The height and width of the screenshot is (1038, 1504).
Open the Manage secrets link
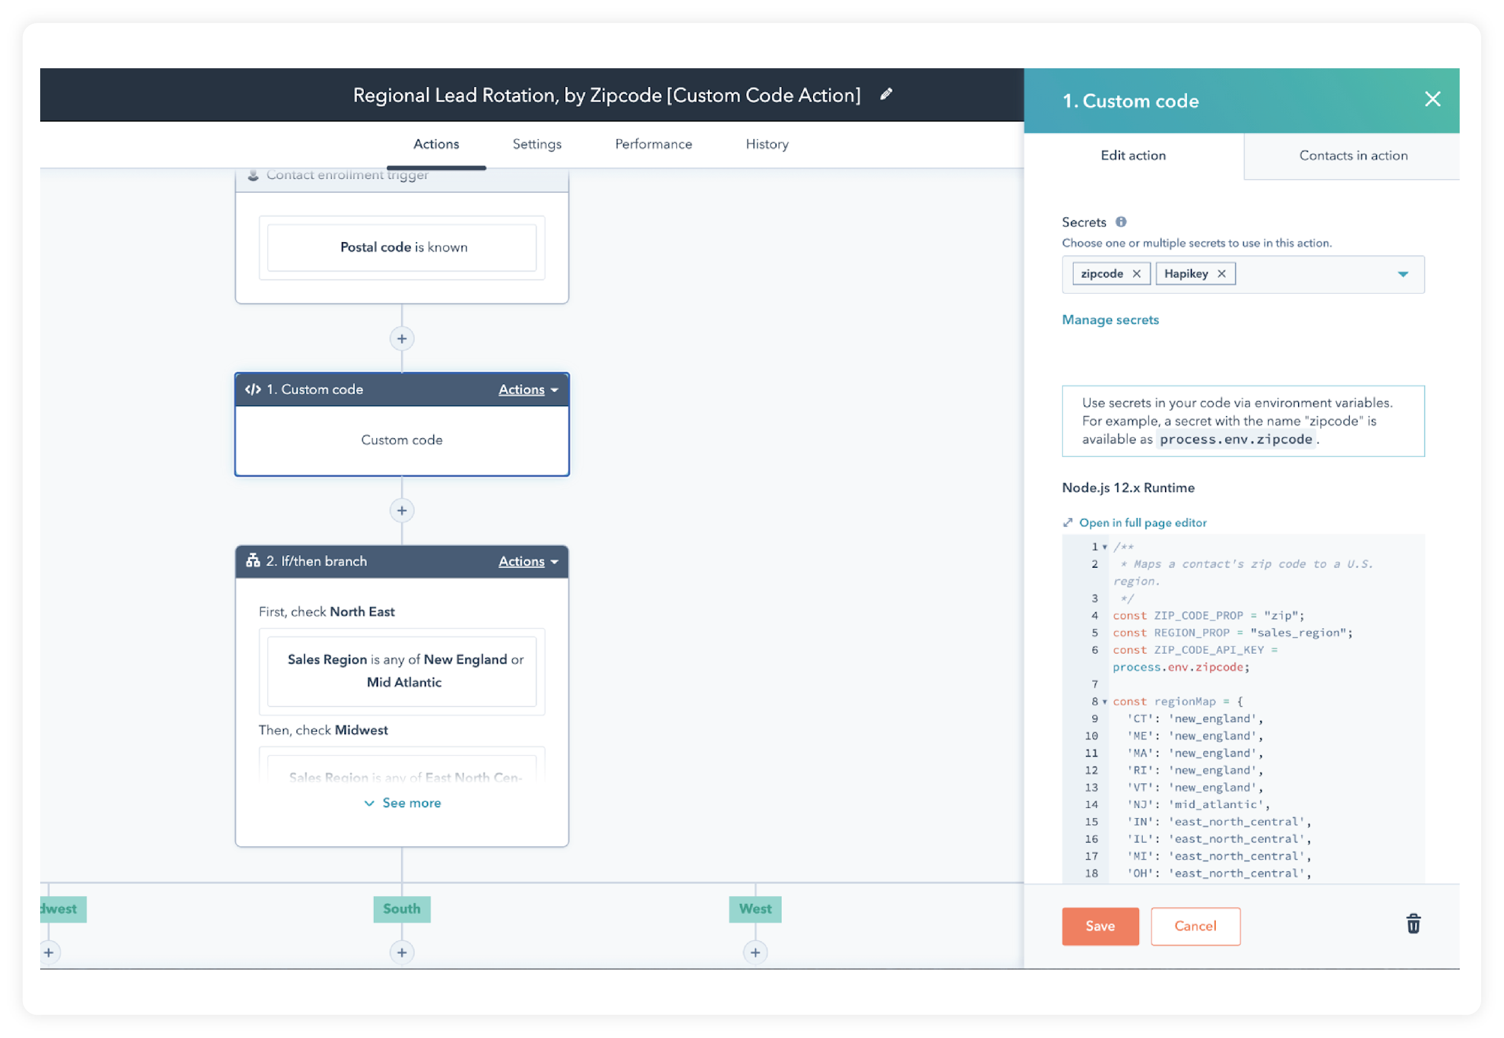point(1110,320)
